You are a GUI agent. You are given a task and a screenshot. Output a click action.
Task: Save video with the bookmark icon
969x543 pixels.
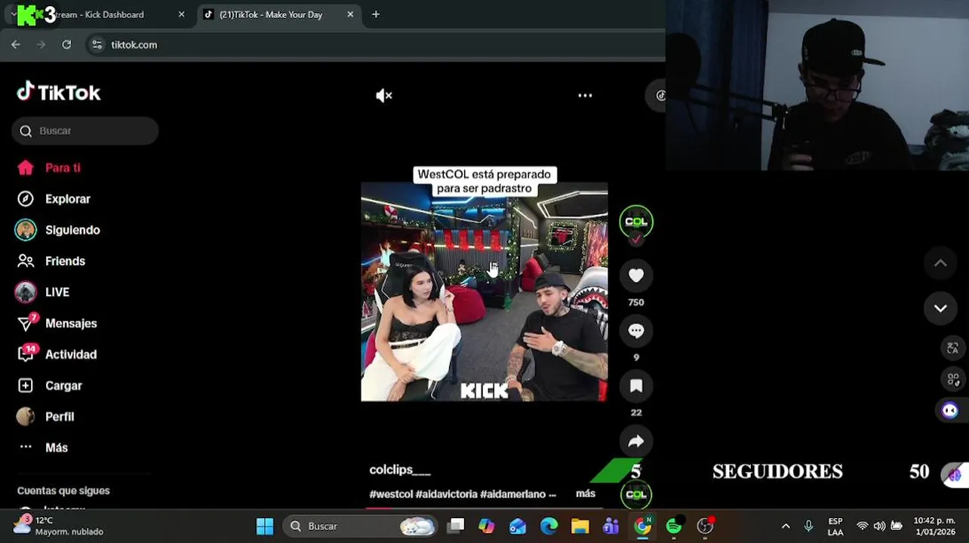636,386
